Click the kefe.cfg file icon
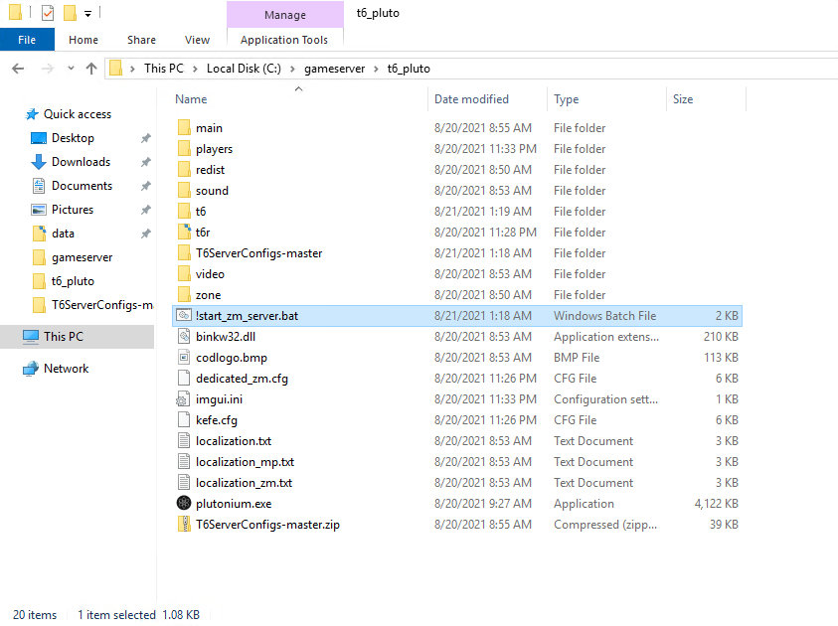Image resolution: width=838 pixels, height=626 pixels. (183, 420)
